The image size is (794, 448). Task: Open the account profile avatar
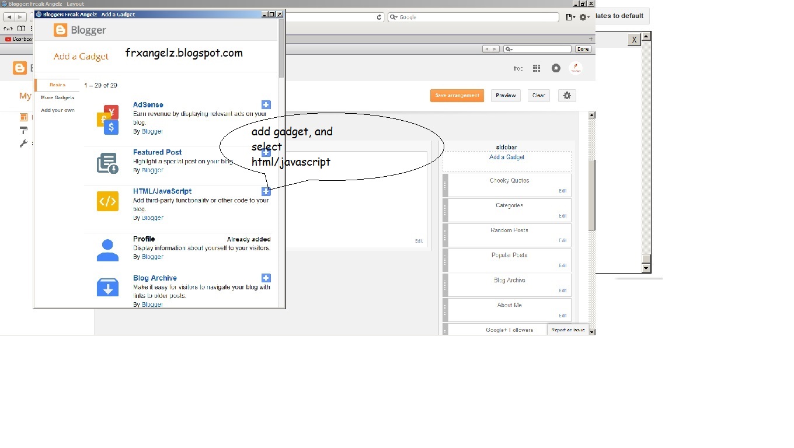click(x=576, y=68)
